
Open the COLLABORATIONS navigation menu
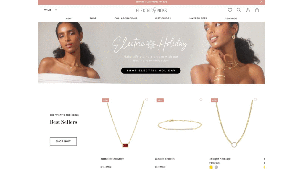pyautogui.click(x=125, y=18)
